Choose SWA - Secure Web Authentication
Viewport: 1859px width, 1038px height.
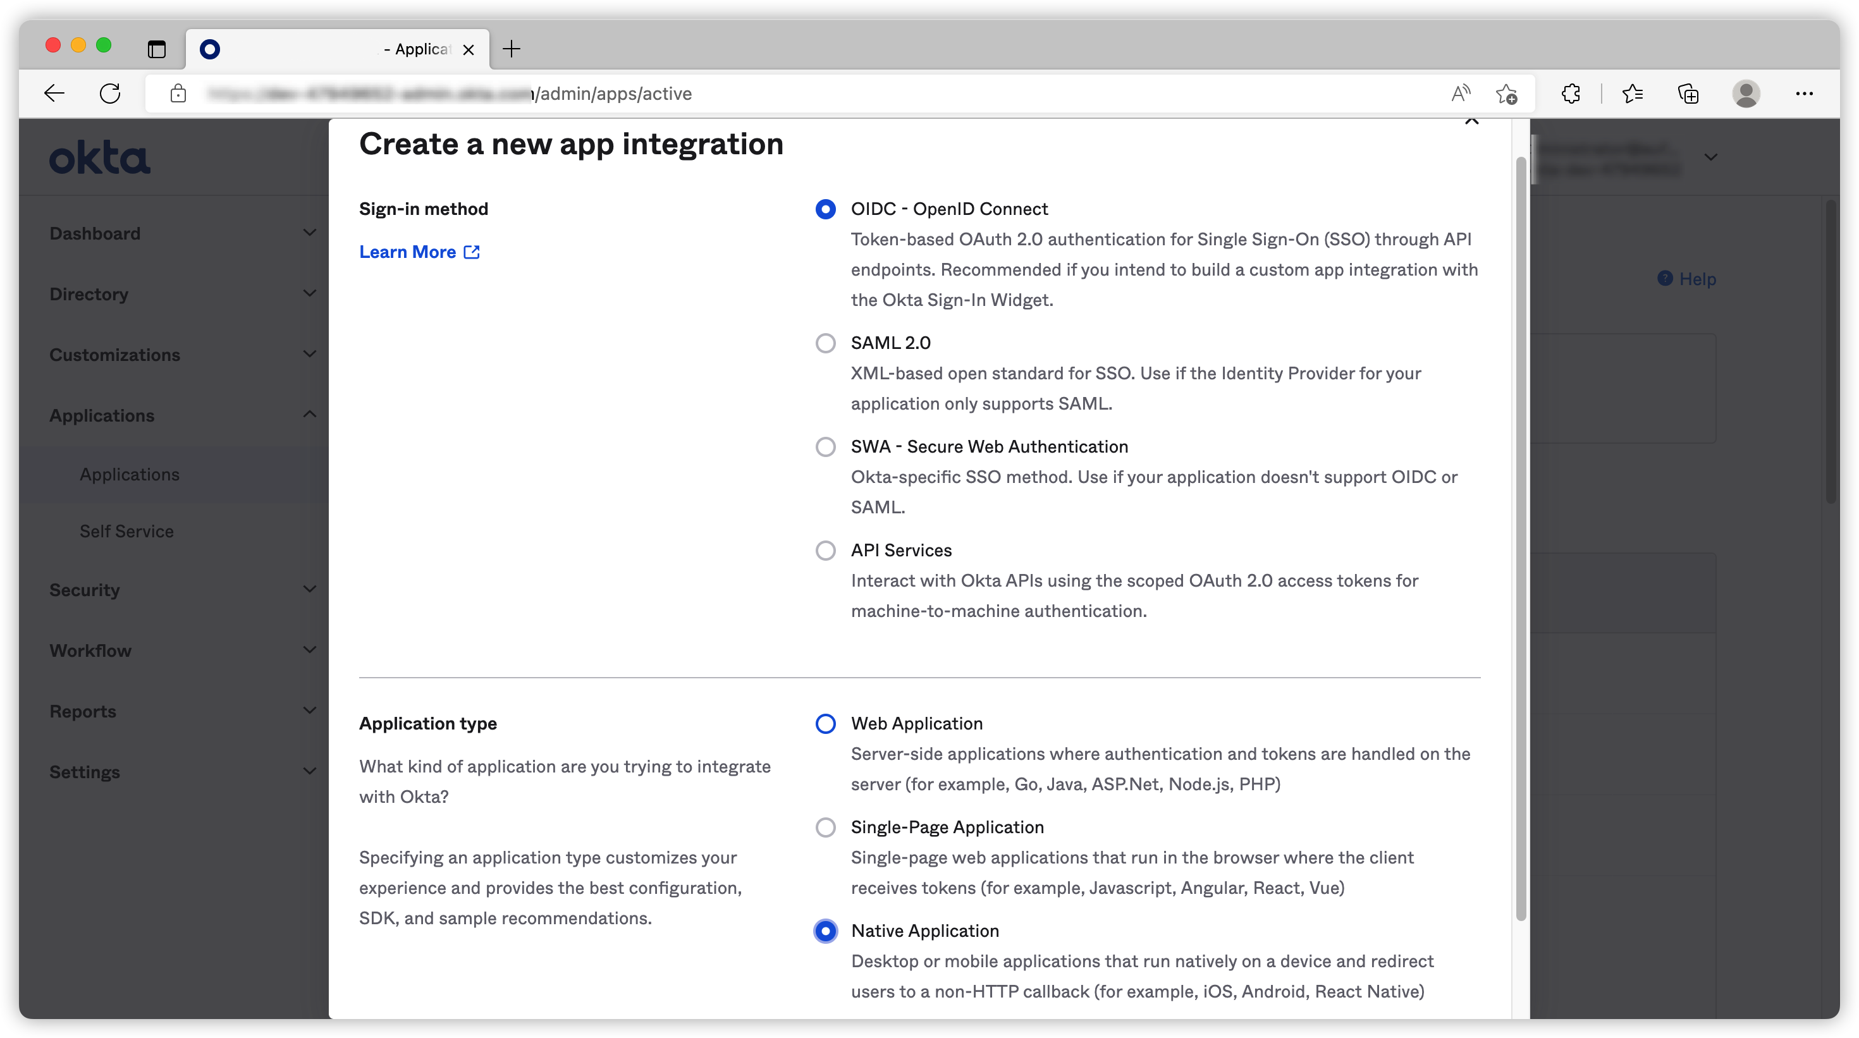(x=825, y=446)
